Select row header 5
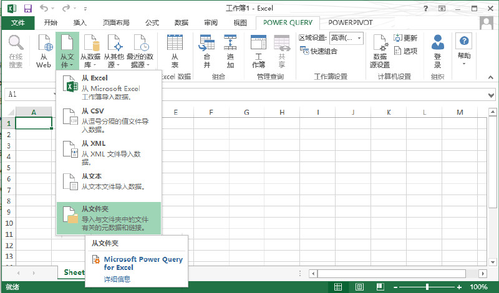Viewport: 499px width, 293px height. tap(9, 168)
